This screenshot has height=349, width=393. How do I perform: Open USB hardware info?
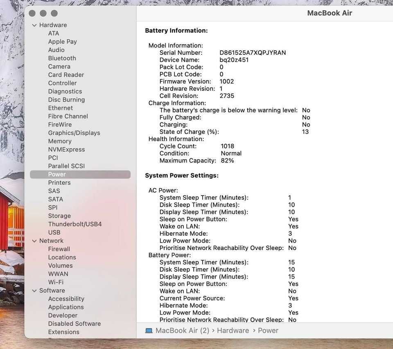coord(54,232)
